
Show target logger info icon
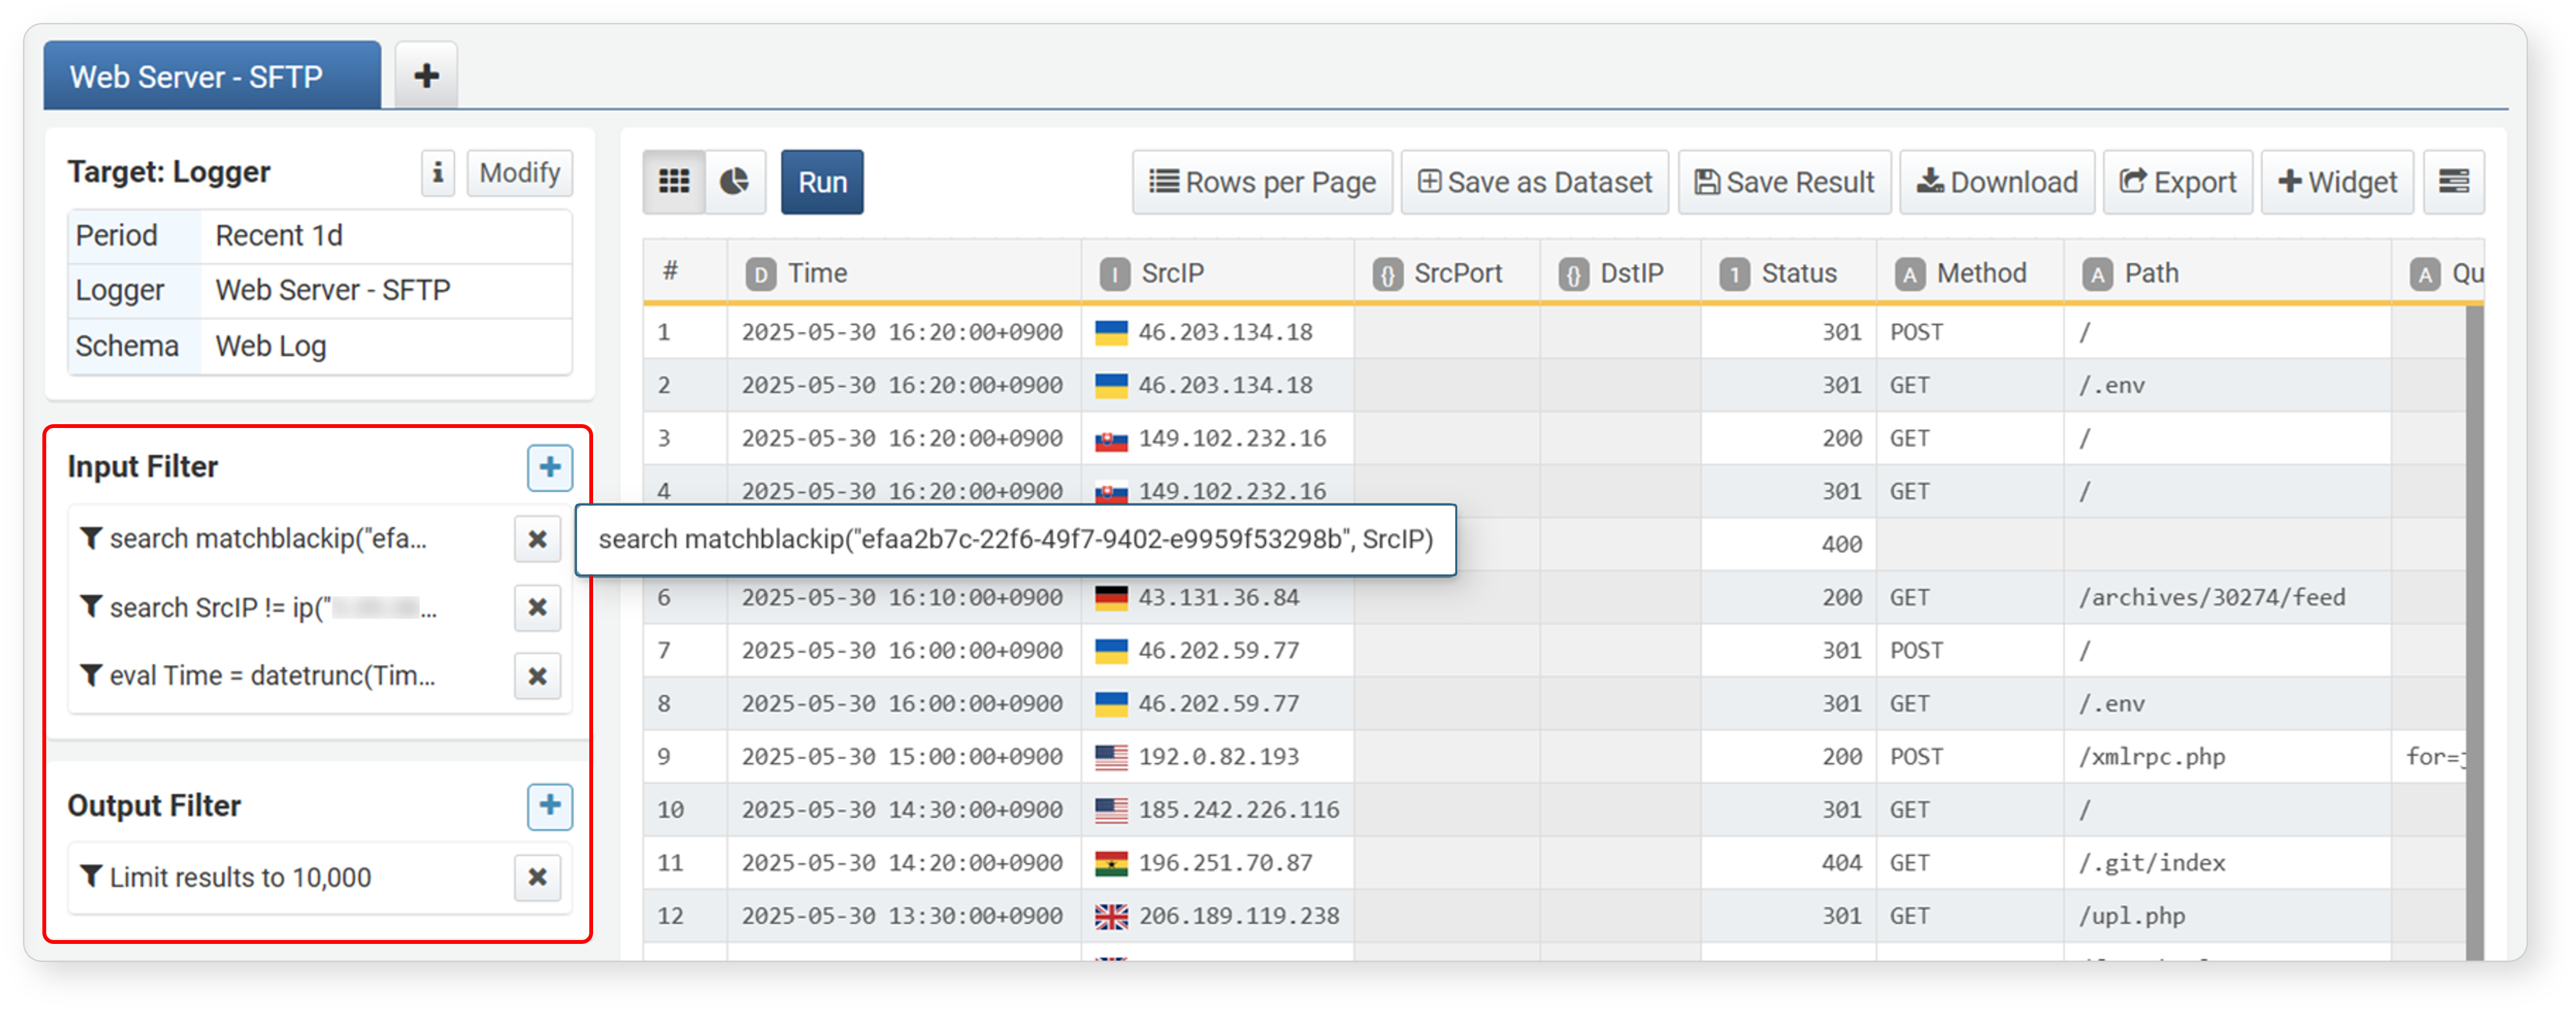(437, 173)
